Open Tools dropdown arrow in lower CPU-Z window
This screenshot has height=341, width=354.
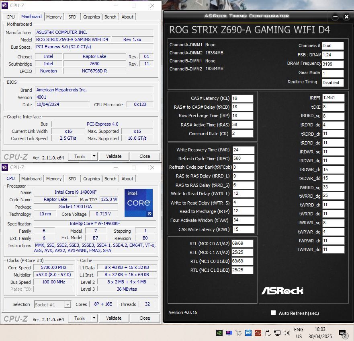[94, 318]
